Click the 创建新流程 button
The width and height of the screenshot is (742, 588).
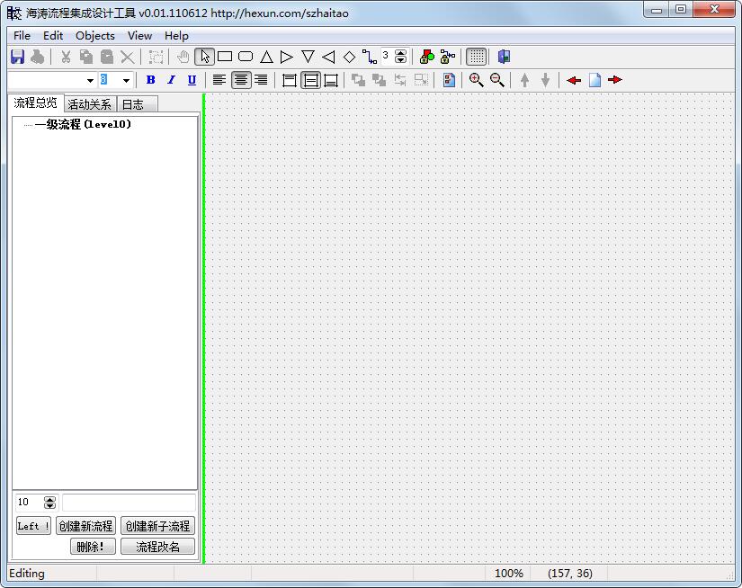(x=85, y=526)
